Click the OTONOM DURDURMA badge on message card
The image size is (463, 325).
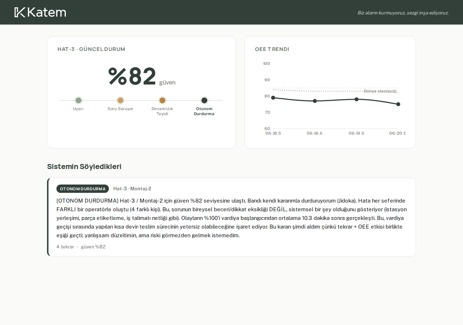point(82,189)
